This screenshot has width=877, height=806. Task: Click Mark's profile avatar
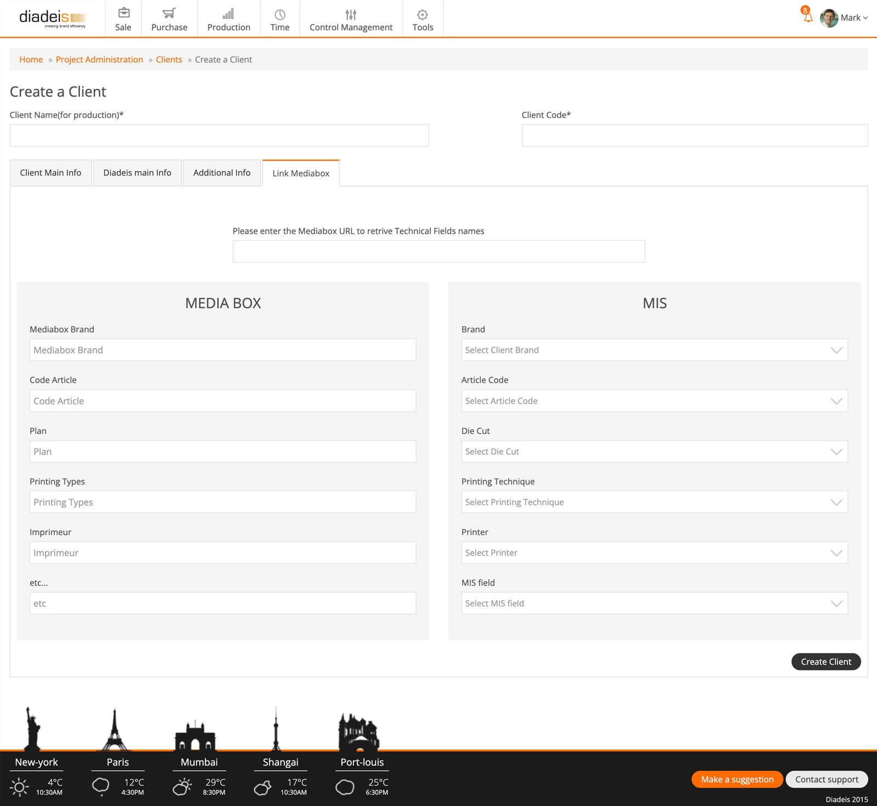coord(829,18)
